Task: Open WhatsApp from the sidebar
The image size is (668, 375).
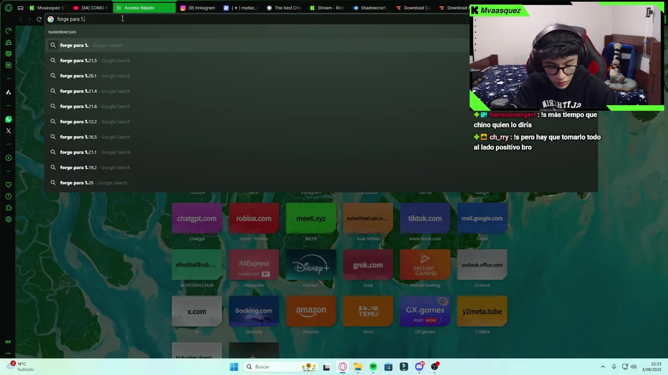Action: tap(8, 119)
